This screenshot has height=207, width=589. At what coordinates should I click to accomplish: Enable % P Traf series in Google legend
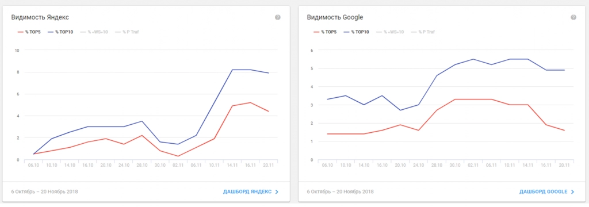point(422,32)
